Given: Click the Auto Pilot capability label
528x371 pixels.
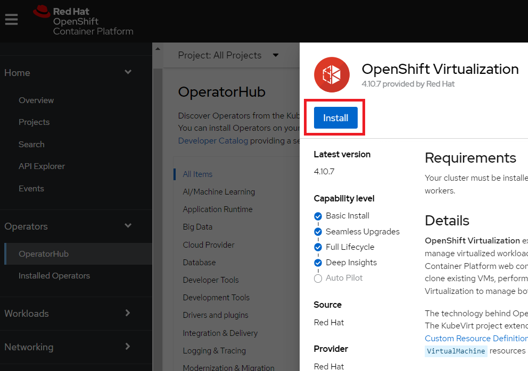Looking at the screenshot, I should [x=344, y=278].
